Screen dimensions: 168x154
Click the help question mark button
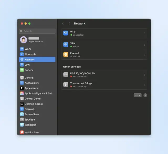coord(145,95)
